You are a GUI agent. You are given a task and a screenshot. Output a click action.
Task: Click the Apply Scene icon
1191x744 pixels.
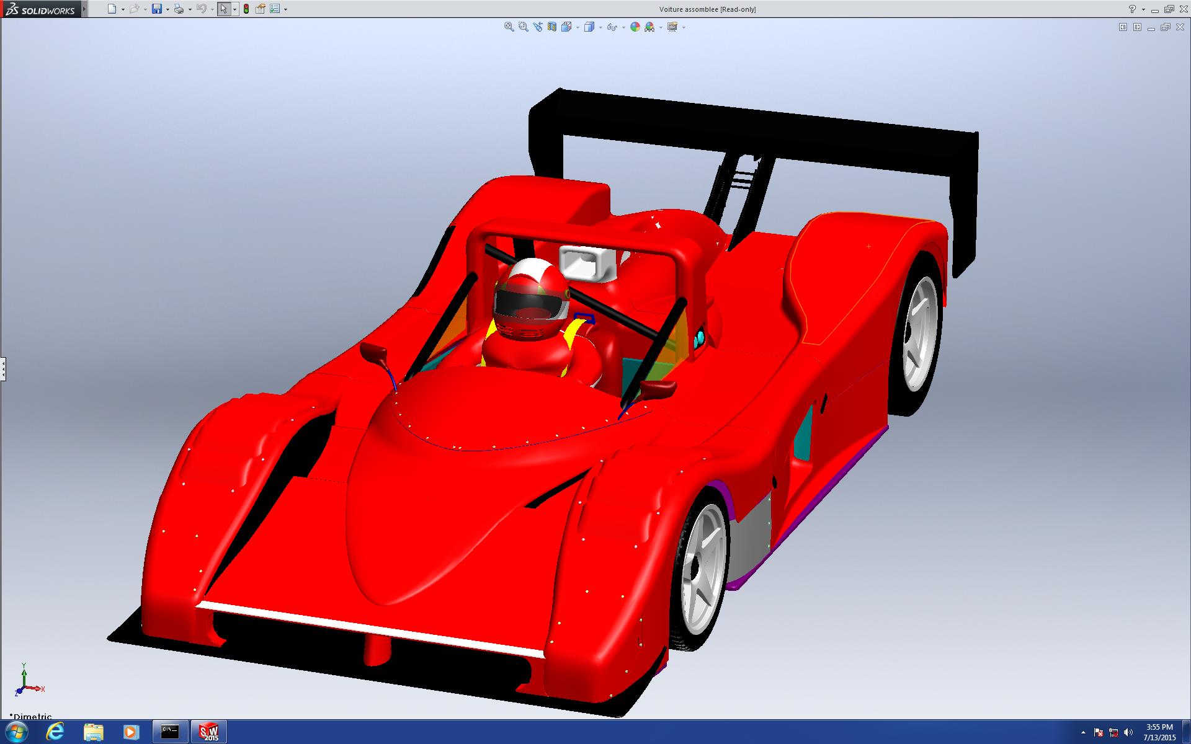tap(649, 27)
